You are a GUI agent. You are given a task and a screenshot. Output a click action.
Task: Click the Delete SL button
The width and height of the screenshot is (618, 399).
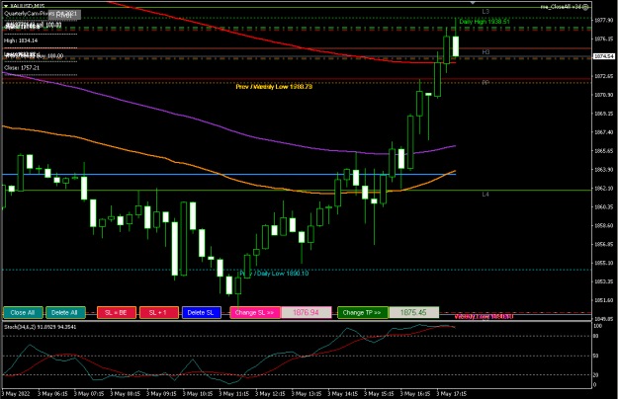coord(202,313)
